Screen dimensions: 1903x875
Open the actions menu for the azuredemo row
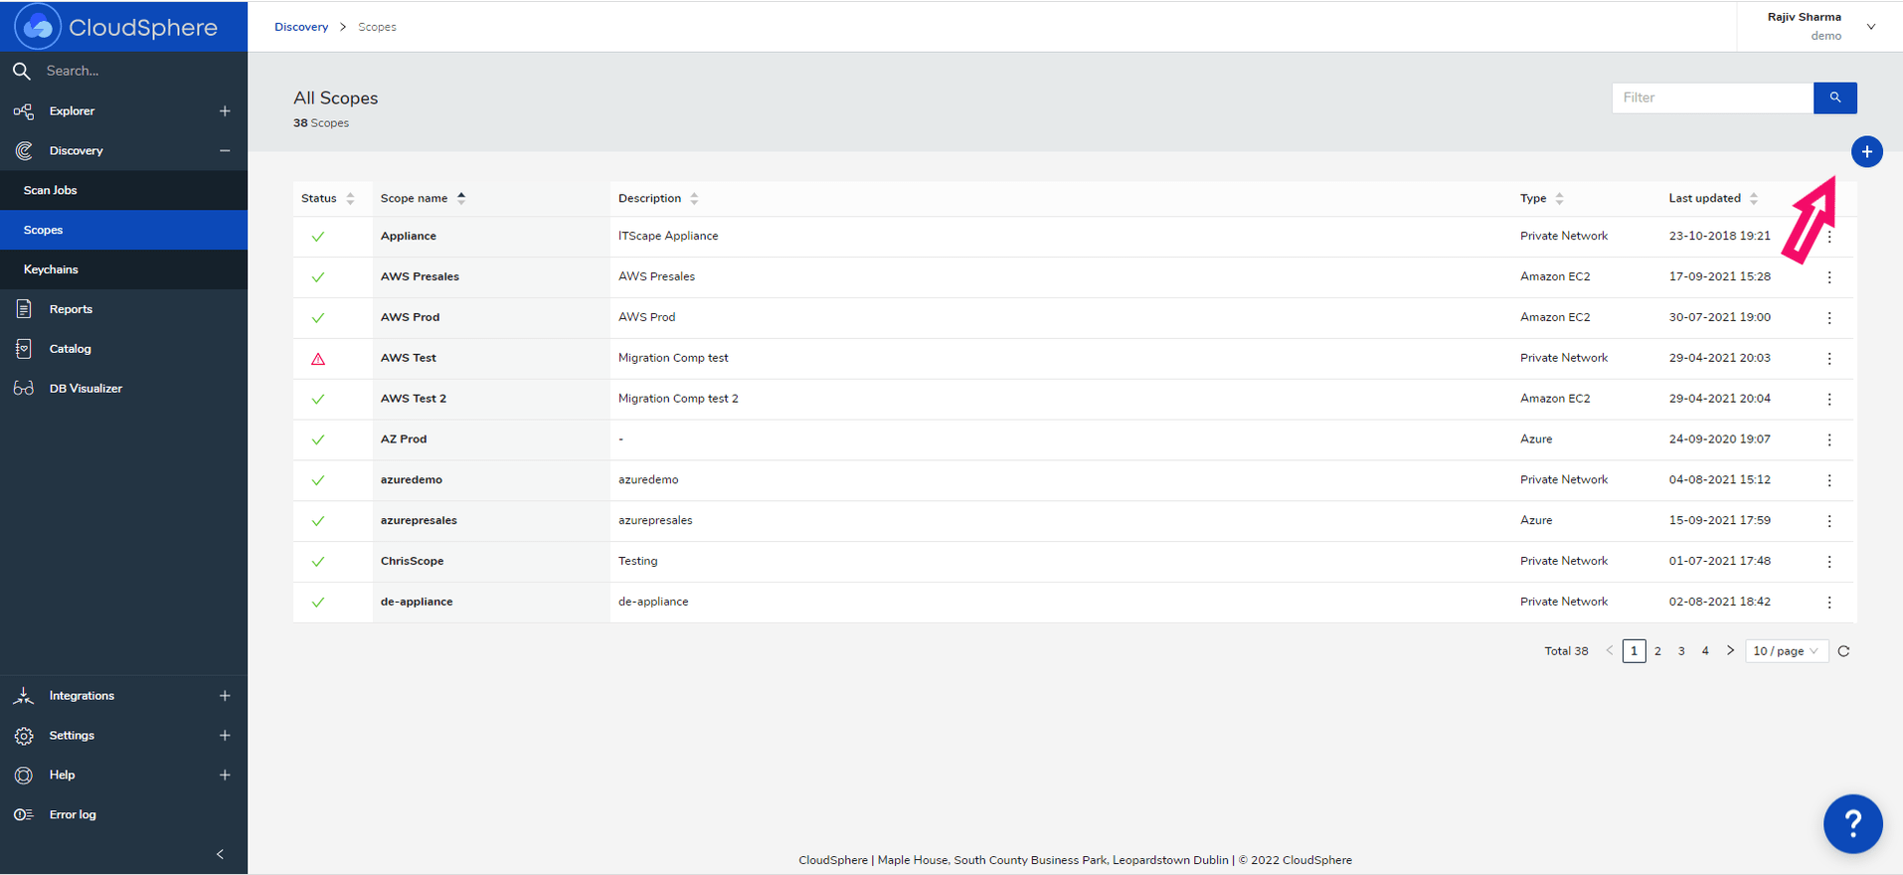click(x=1829, y=481)
